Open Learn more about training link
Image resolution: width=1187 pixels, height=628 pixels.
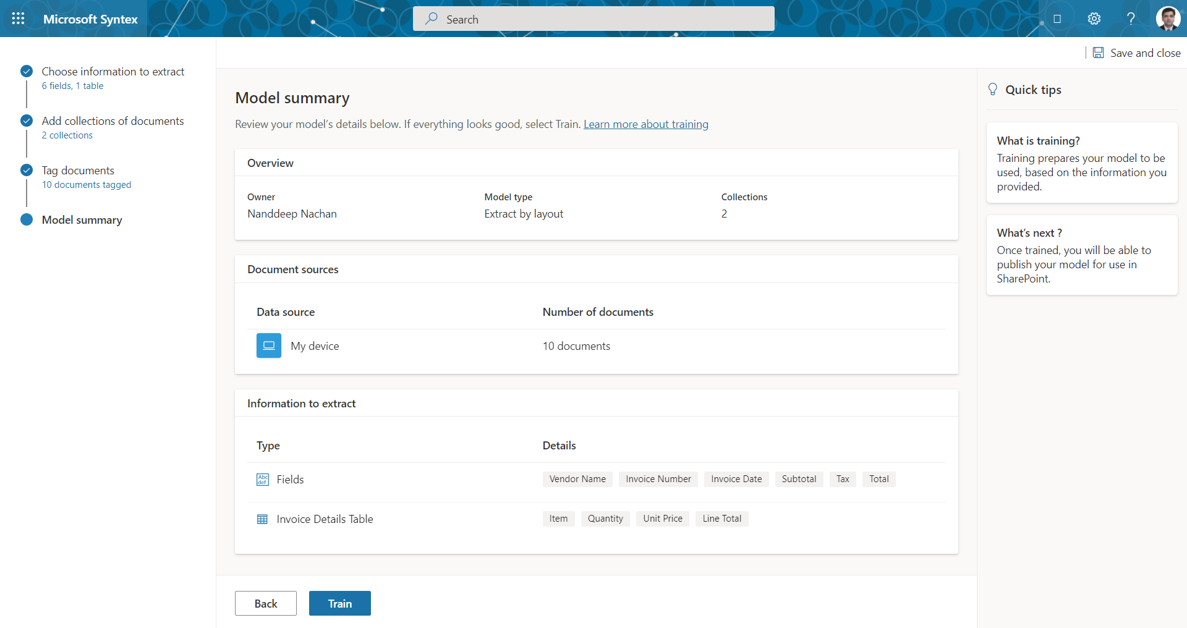click(645, 124)
